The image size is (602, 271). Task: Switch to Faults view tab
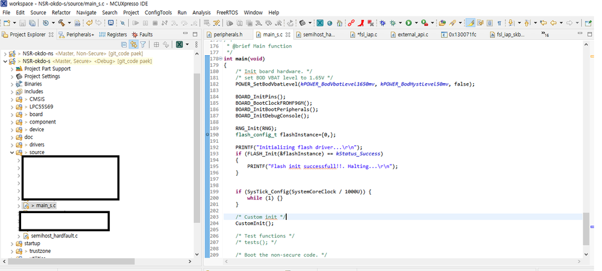142,34
